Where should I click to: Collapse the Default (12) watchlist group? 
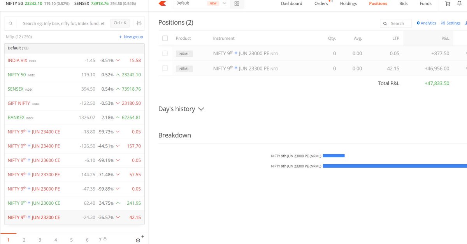74,48
